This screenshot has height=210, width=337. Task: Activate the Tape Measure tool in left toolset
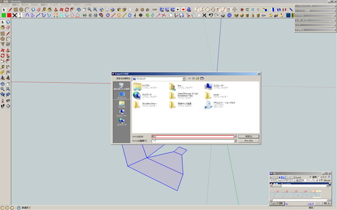pyautogui.click(x=2, y=67)
